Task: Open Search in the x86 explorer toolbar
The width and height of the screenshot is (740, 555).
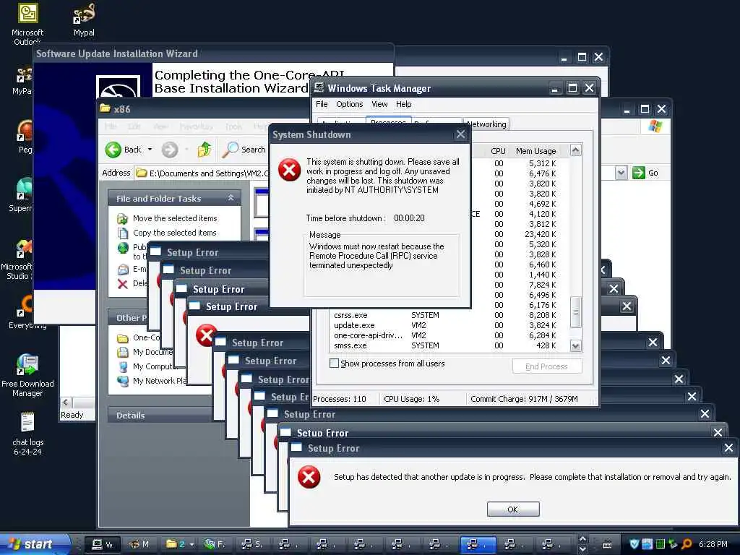Action: pyautogui.click(x=244, y=150)
